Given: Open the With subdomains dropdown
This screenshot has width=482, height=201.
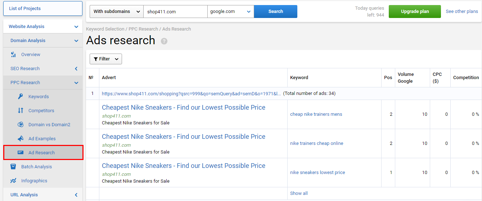Looking at the screenshot, I should pos(117,12).
